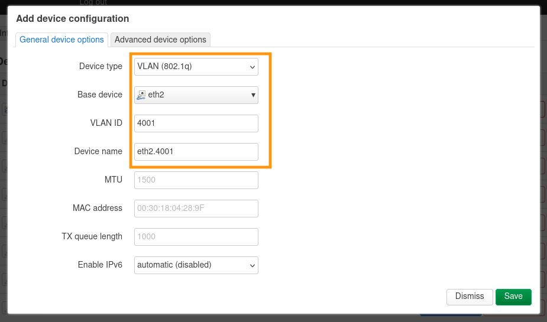Open the Base device selector
Image resolution: width=547 pixels, height=322 pixels.
(196, 95)
